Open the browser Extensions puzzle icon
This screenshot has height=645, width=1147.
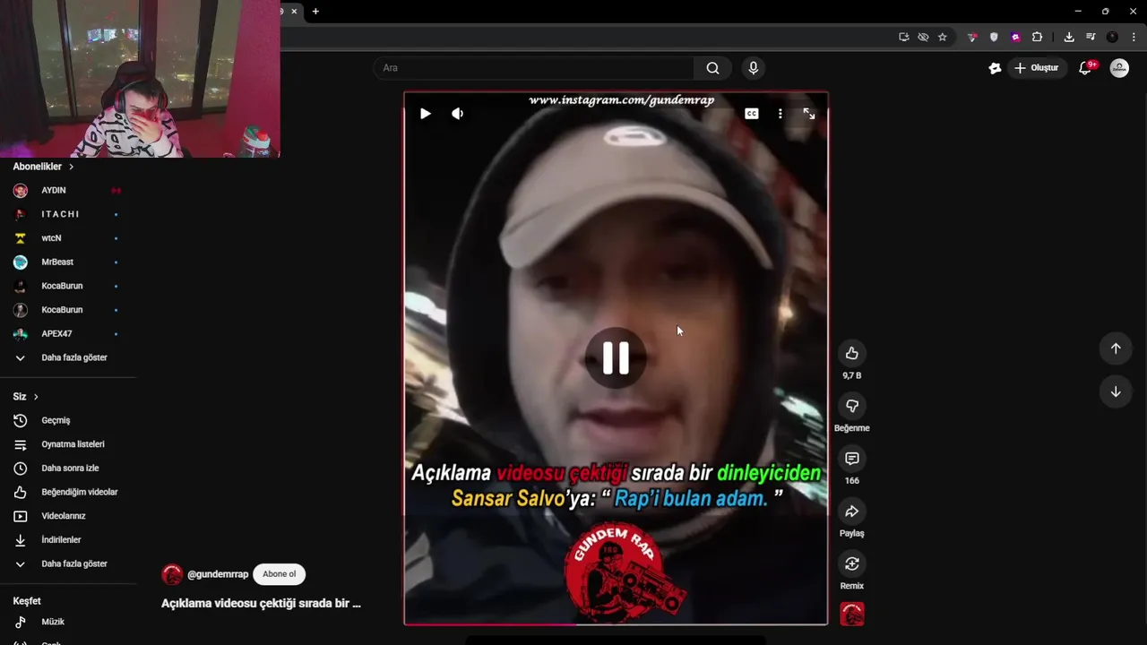(x=1038, y=37)
